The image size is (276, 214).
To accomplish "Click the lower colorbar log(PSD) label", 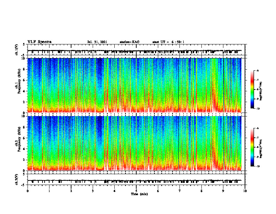I will pyautogui.click(x=261, y=149).
